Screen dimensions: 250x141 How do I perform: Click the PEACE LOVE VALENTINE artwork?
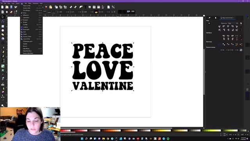pos(102,67)
